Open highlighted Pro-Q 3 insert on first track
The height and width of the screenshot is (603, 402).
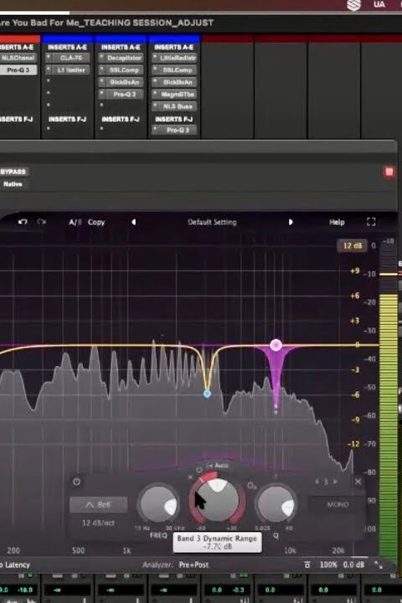point(18,70)
